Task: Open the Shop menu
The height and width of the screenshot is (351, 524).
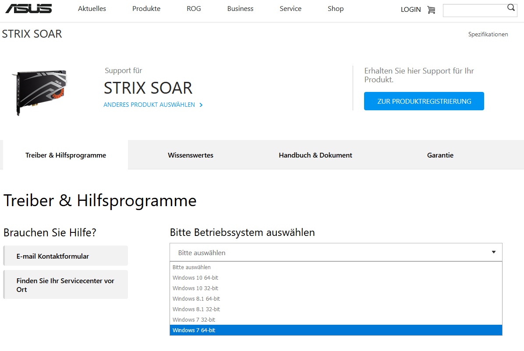Action: pyautogui.click(x=336, y=9)
